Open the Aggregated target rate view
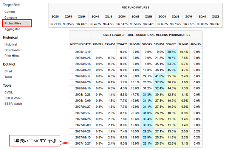 12,29
